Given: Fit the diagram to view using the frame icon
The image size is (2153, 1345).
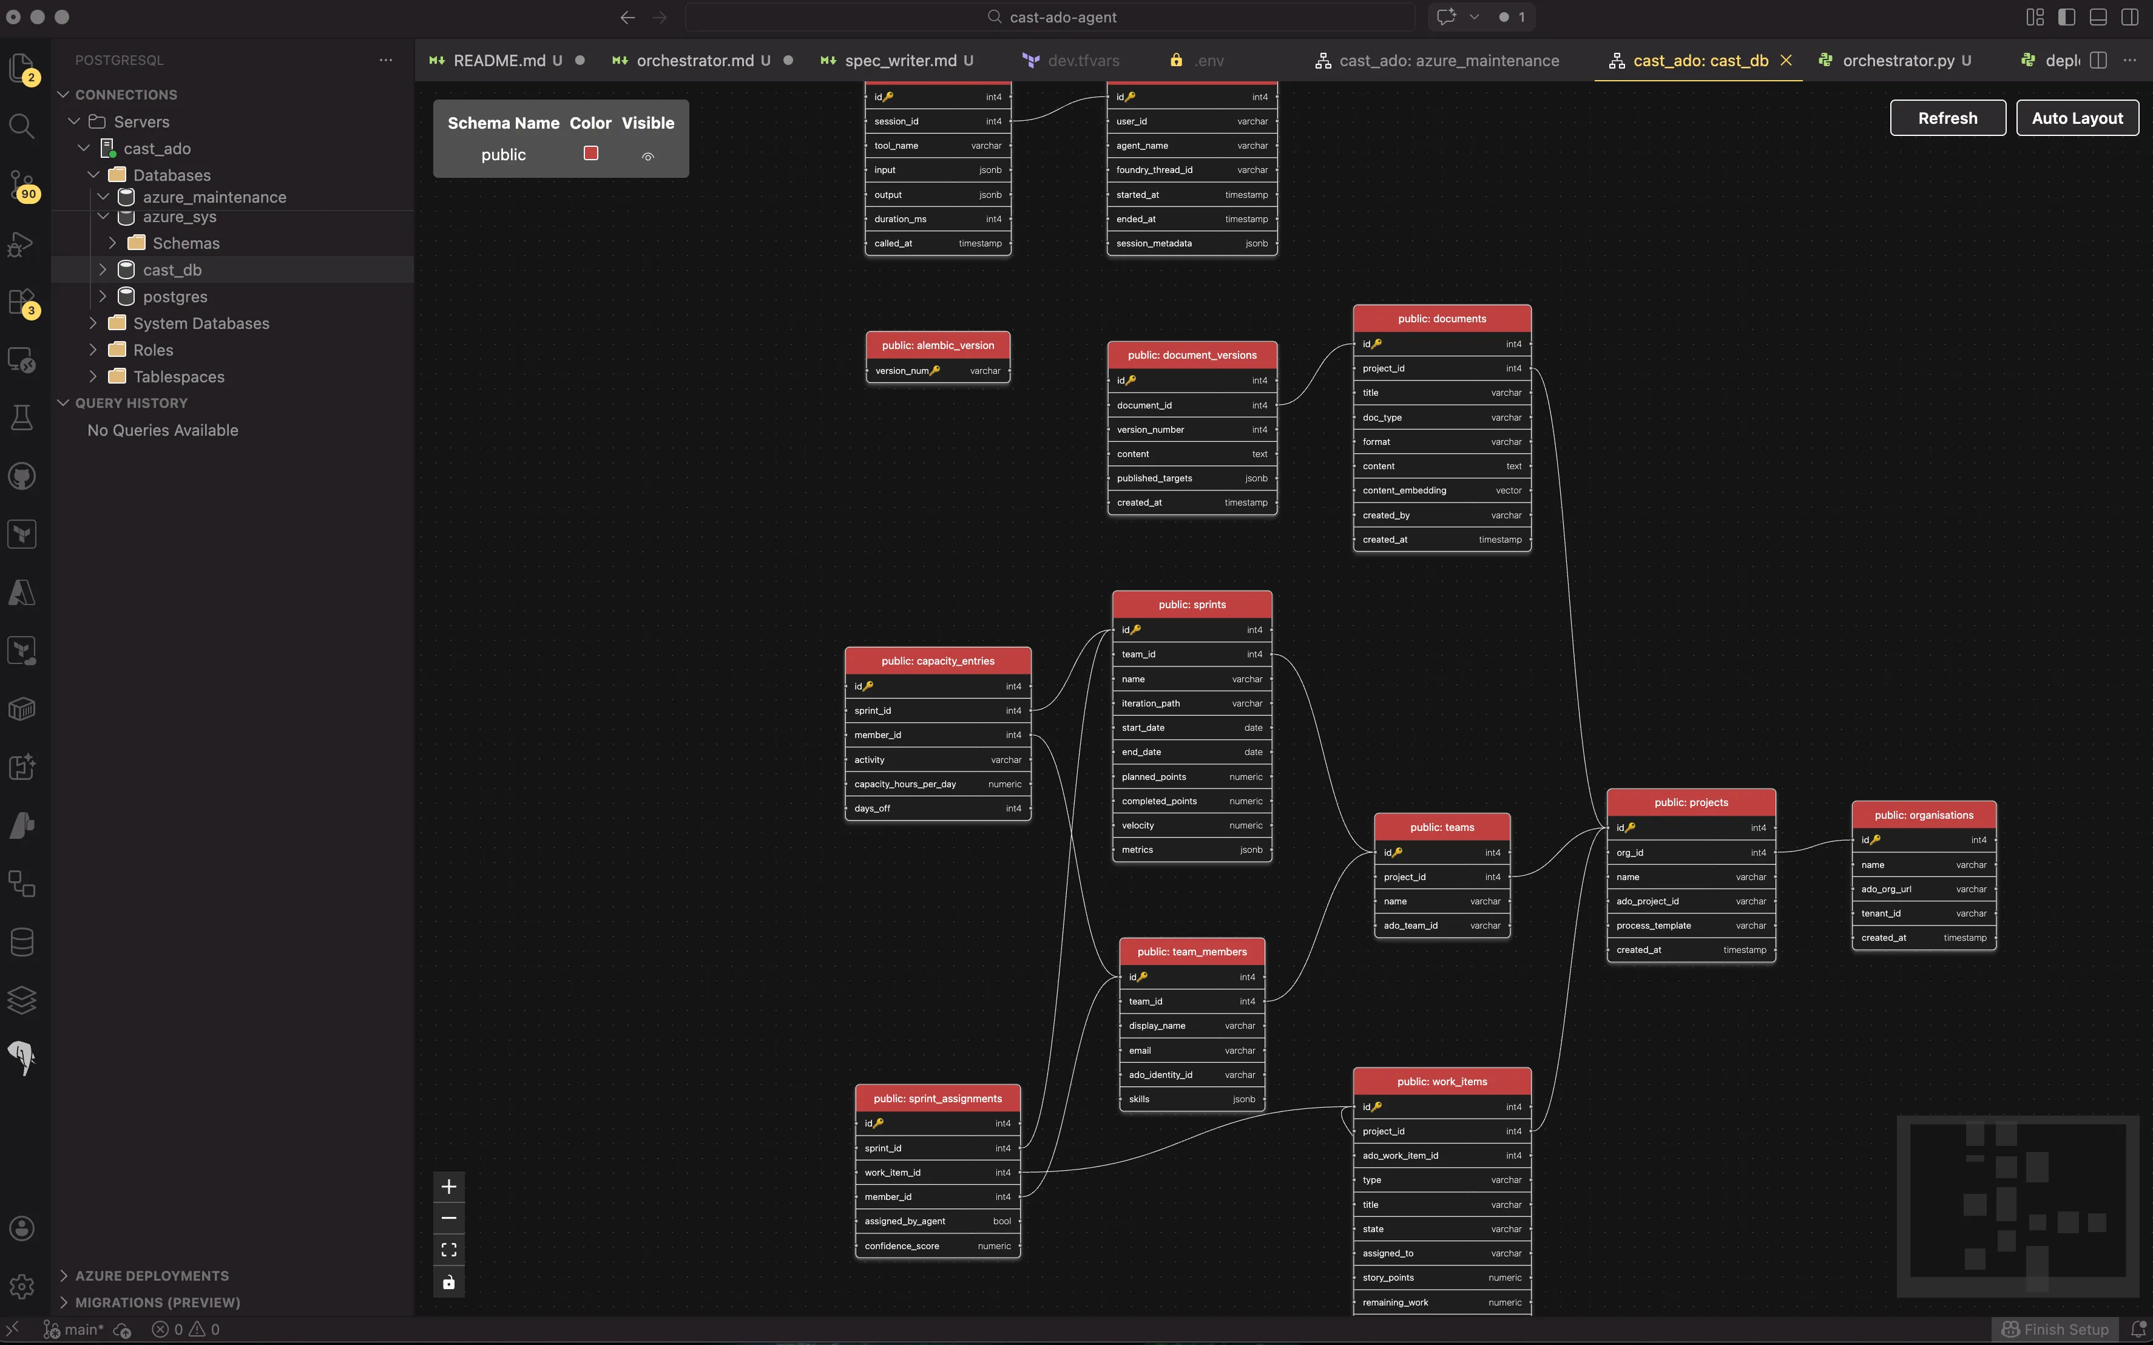Looking at the screenshot, I should 449,1249.
